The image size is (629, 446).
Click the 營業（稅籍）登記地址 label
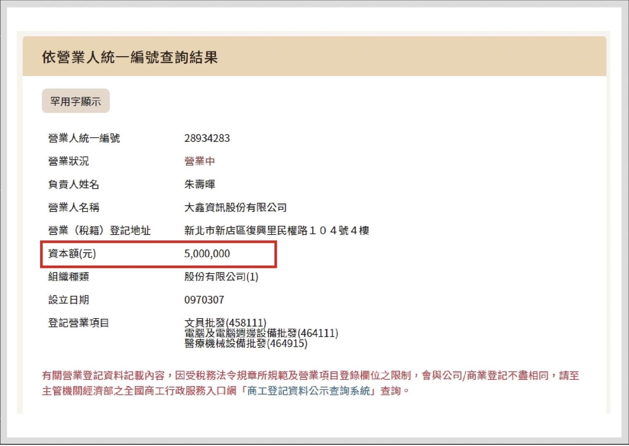click(x=99, y=230)
